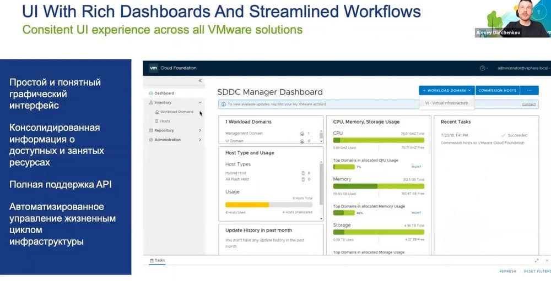Click the allocated CPU usage 7% bar
Screen dimensions: 551x281
click(x=344, y=167)
